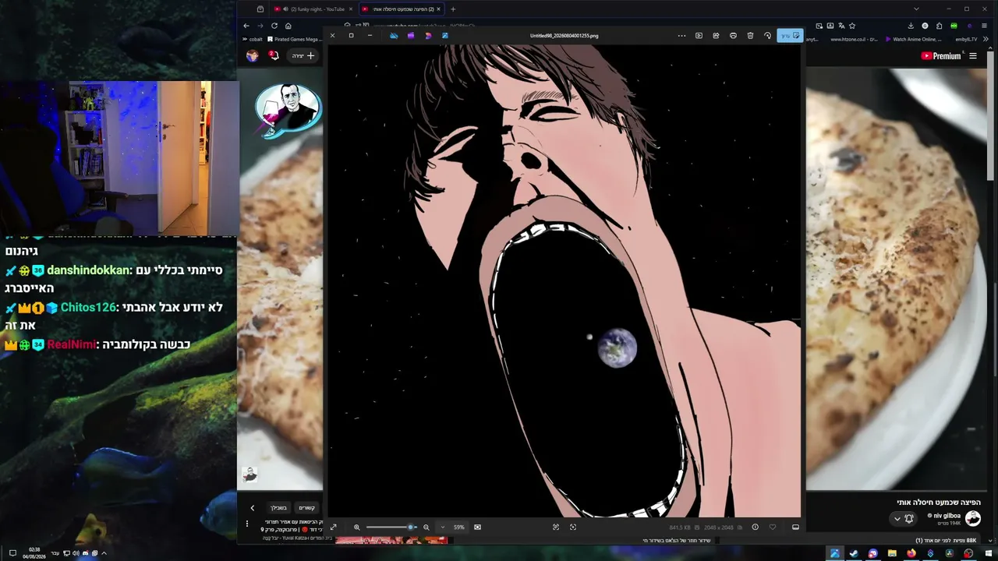998x561 pixels.
Task: Click the Share icon in Photos toolbar
Action: [716, 36]
